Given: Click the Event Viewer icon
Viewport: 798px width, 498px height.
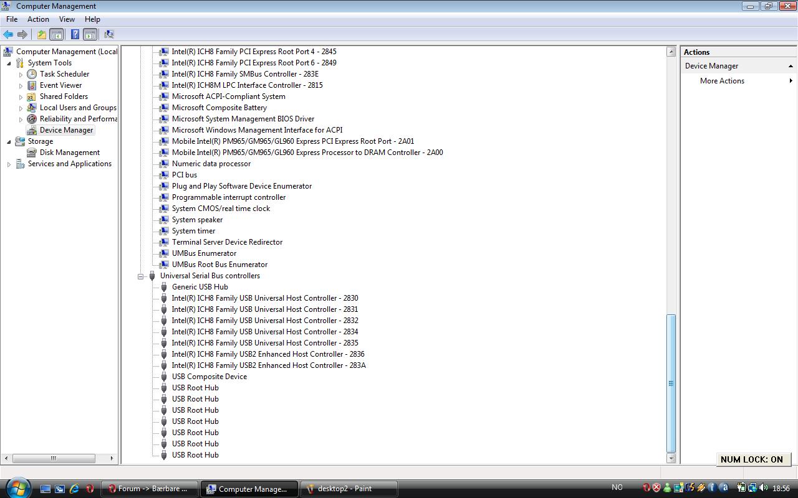Looking at the screenshot, I should [32, 85].
